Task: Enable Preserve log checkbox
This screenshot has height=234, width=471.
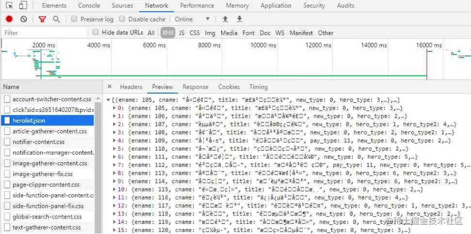Action: pyautogui.click(x=74, y=19)
